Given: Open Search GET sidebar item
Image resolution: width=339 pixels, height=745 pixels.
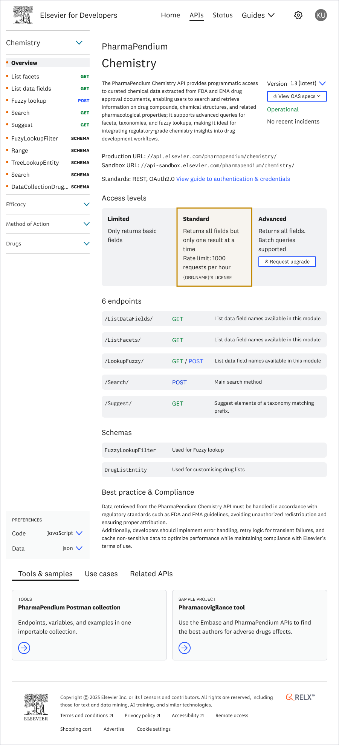Looking at the screenshot, I should pyautogui.click(x=48, y=113).
